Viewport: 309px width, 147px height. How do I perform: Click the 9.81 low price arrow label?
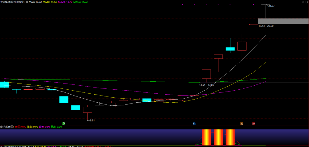[92, 120]
